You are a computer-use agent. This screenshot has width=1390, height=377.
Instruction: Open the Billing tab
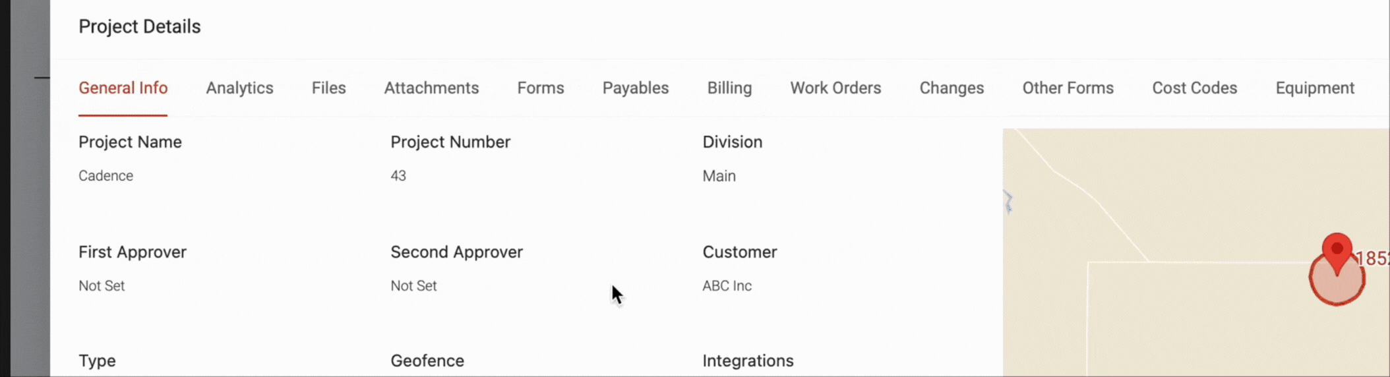(x=729, y=88)
